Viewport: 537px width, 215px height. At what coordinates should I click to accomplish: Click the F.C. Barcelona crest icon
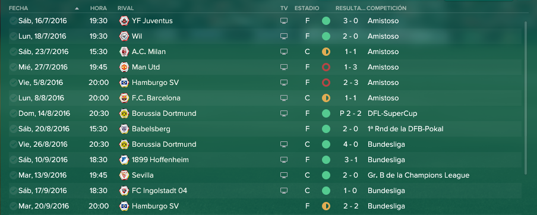pyautogui.click(x=124, y=98)
